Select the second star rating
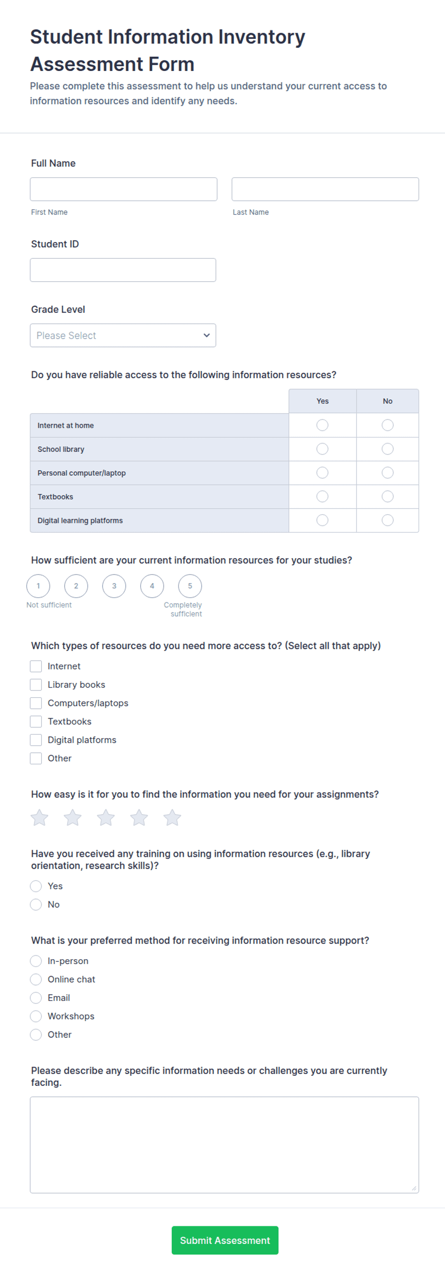The width and height of the screenshot is (445, 1278). coord(72,817)
